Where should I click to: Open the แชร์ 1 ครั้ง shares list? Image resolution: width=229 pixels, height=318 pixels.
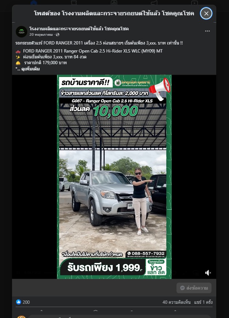203,302
